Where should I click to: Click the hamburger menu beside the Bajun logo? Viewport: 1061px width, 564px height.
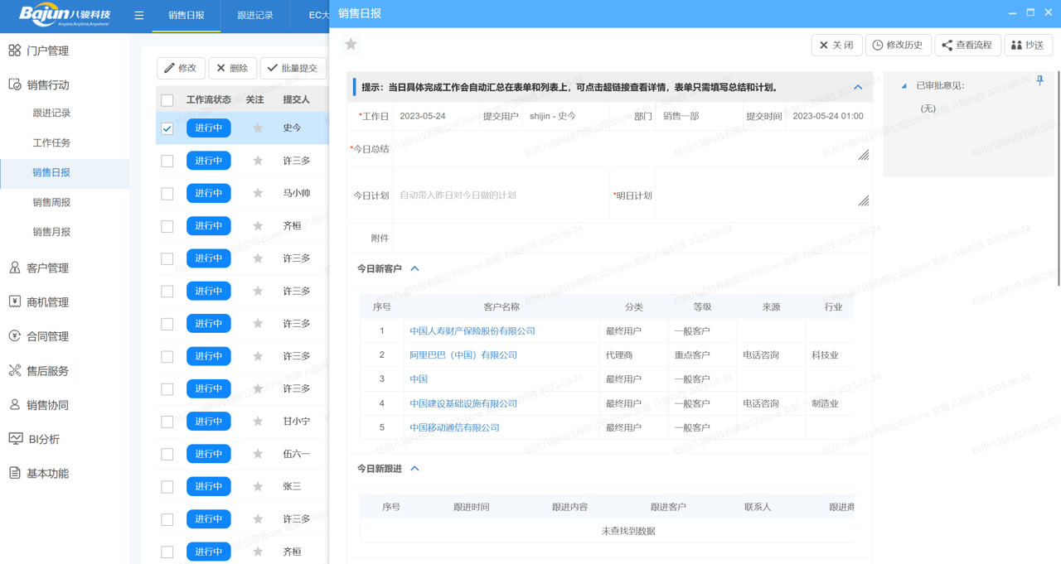pos(138,15)
